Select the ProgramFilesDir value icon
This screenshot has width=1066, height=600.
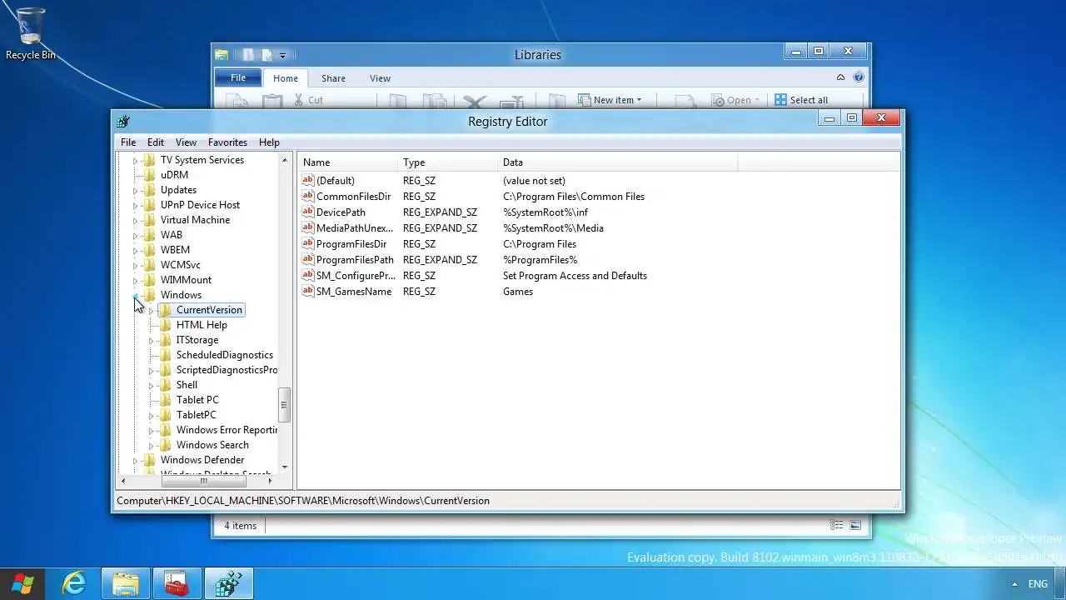pos(308,244)
